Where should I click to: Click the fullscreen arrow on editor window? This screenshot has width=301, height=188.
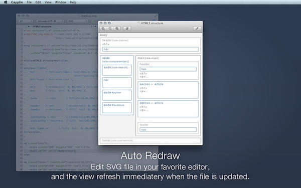tap(156, 16)
